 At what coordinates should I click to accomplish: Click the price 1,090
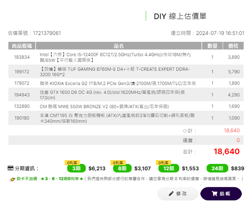[234, 118]
